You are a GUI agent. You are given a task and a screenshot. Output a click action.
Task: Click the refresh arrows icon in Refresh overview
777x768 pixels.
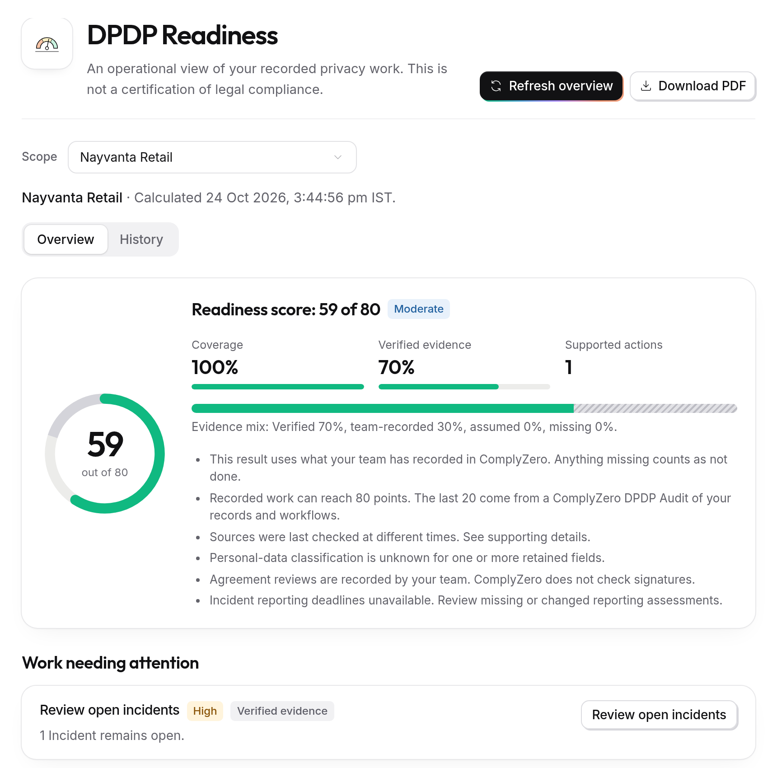(x=496, y=86)
